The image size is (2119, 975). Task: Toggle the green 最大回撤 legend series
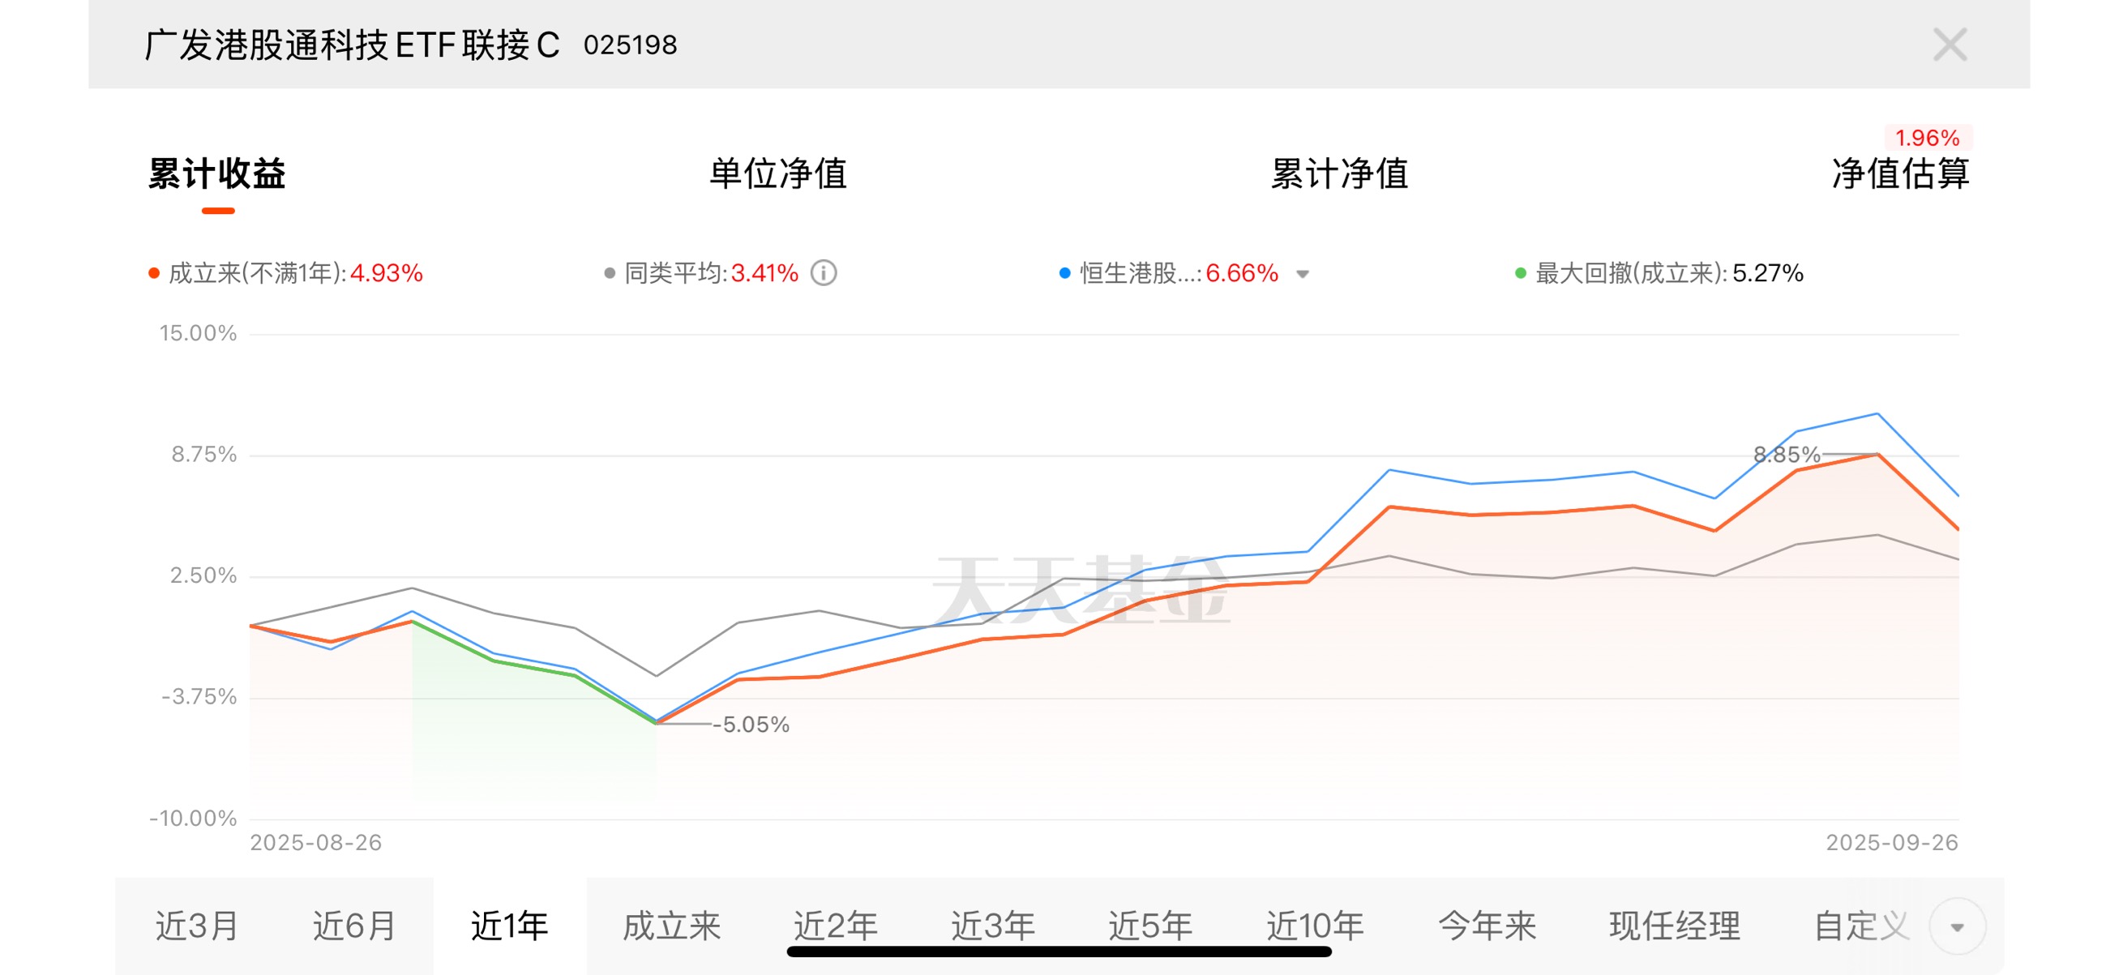(1520, 273)
